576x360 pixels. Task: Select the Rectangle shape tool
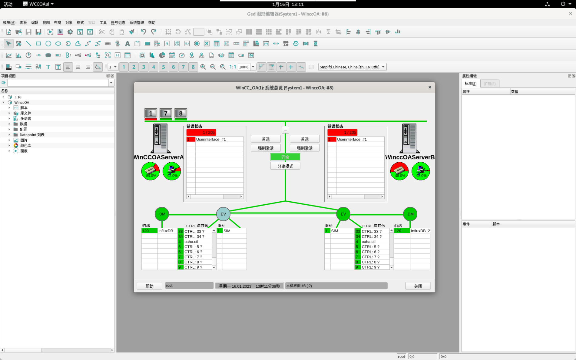tap(38, 44)
